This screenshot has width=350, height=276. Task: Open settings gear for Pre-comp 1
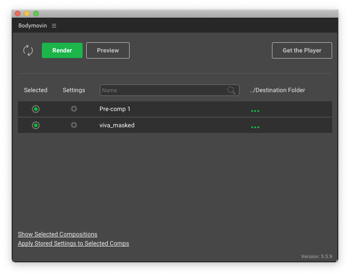click(x=74, y=109)
